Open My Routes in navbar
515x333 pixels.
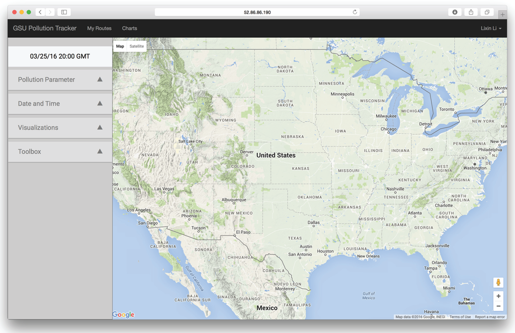click(x=99, y=28)
